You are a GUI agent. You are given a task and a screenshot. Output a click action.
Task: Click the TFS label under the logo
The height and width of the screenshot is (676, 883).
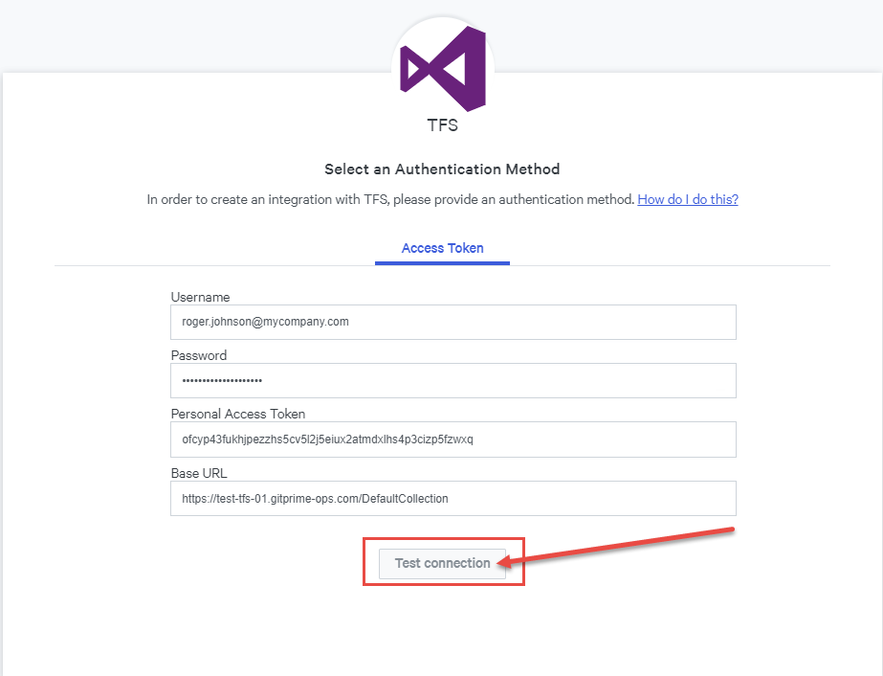tap(443, 125)
